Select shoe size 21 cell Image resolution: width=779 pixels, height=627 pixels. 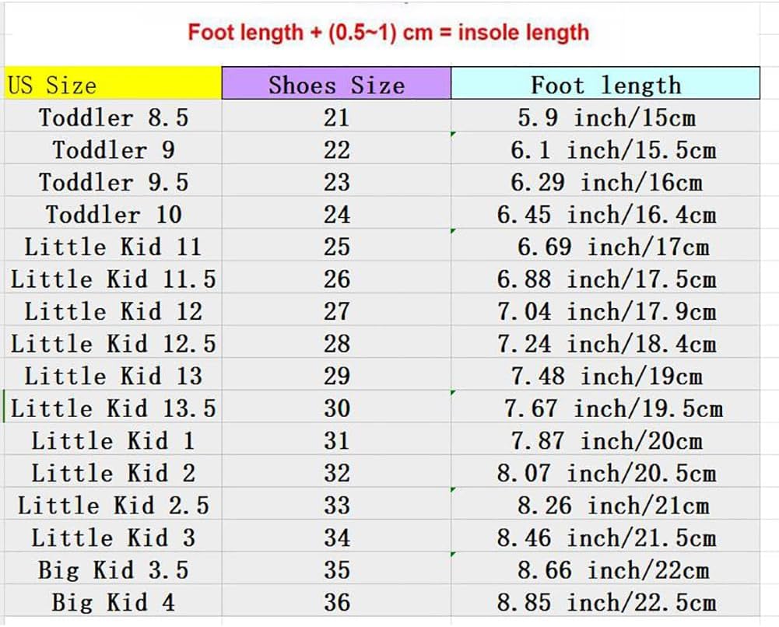click(x=336, y=117)
